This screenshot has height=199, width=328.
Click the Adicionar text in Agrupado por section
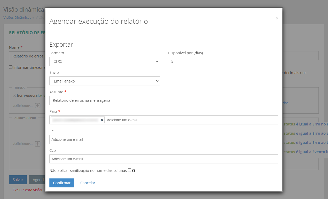(x=23, y=144)
